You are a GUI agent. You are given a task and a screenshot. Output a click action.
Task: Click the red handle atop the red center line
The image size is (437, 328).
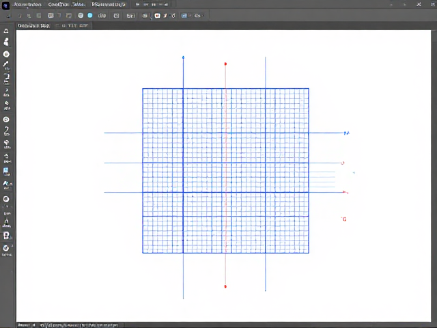point(225,64)
